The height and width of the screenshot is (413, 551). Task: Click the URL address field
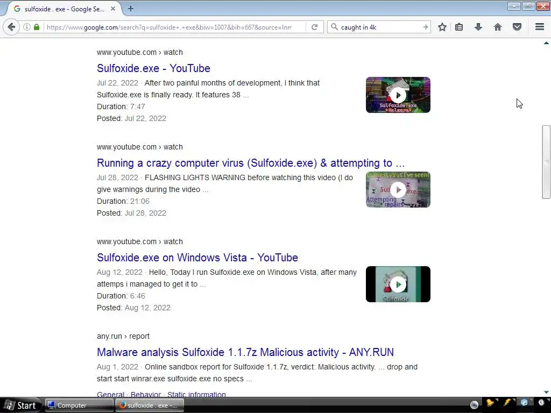[x=169, y=27]
